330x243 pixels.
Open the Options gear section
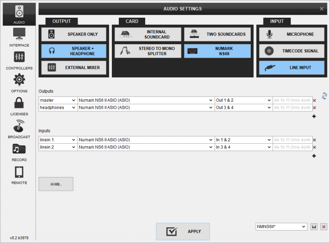point(19,83)
